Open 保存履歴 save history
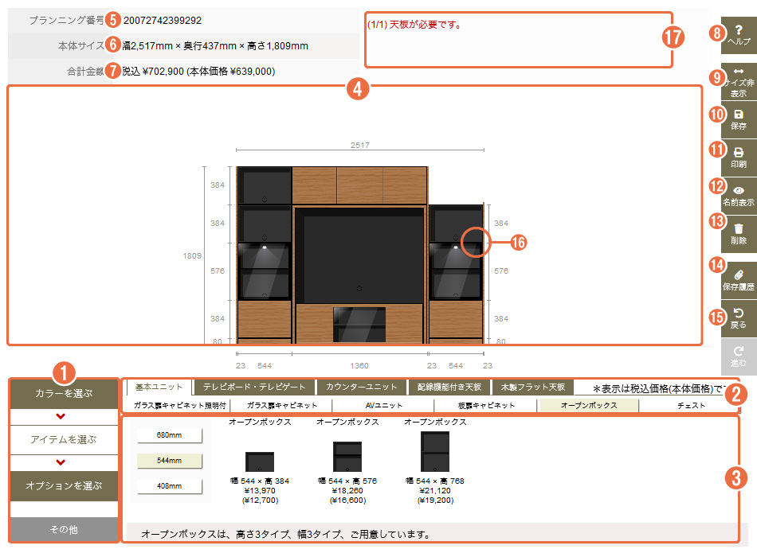This screenshot has width=757, height=557. [739, 279]
